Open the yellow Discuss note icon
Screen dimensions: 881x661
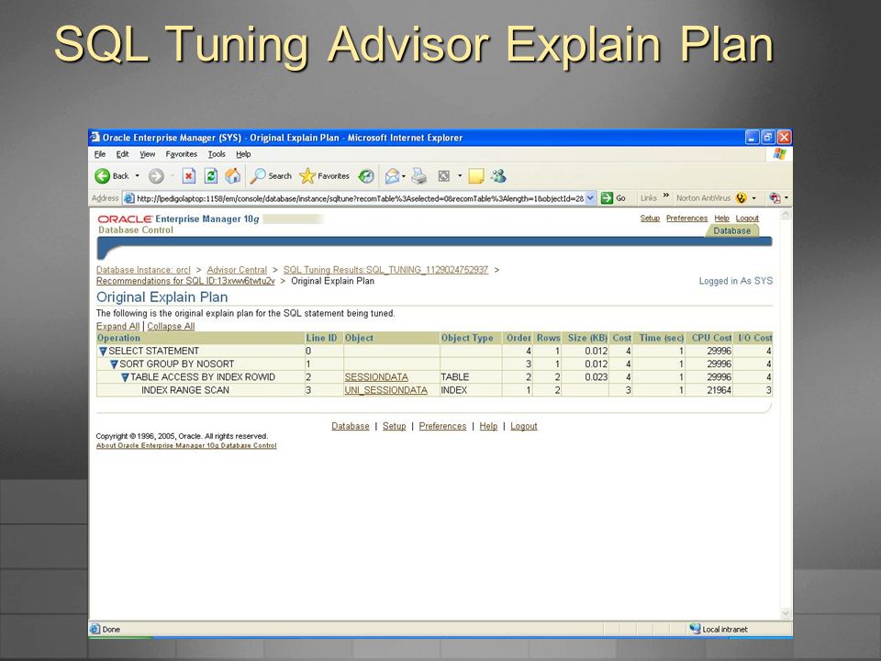pyautogui.click(x=476, y=176)
